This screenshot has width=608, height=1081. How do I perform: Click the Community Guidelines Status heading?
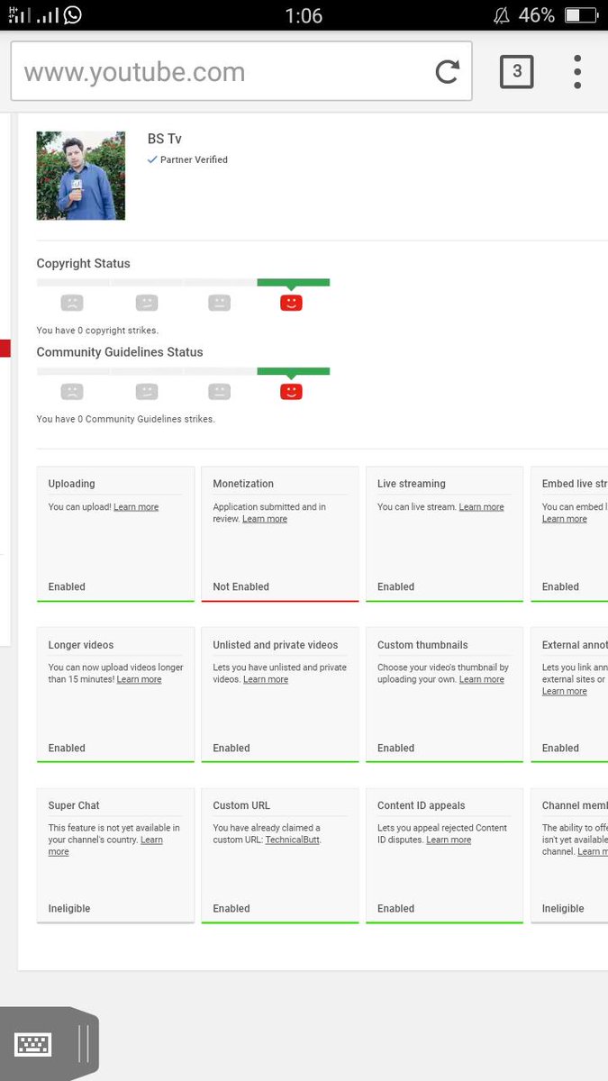coord(120,352)
